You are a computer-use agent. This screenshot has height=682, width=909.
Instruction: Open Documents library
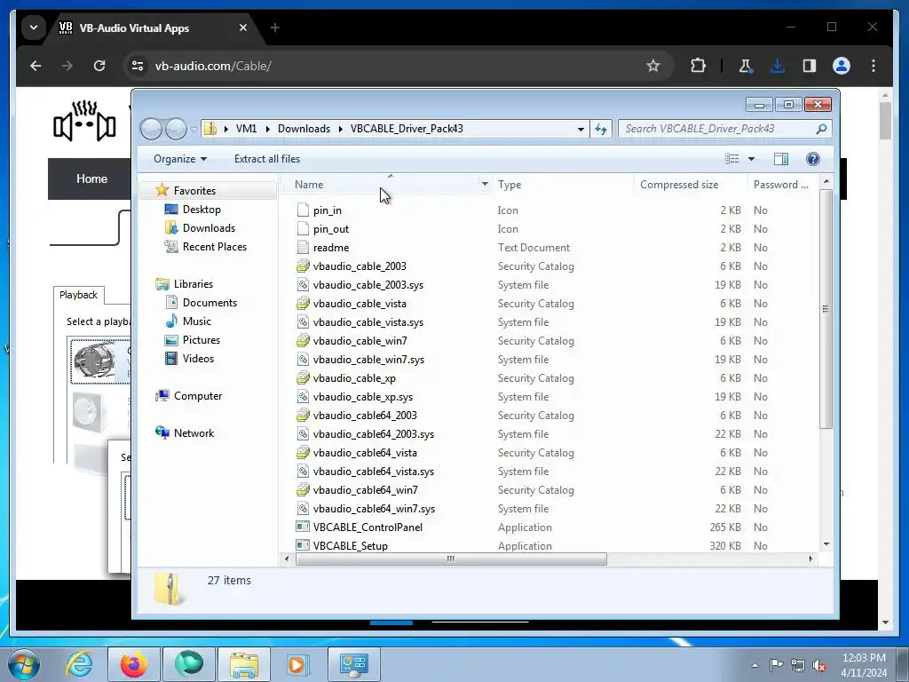tap(209, 303)
